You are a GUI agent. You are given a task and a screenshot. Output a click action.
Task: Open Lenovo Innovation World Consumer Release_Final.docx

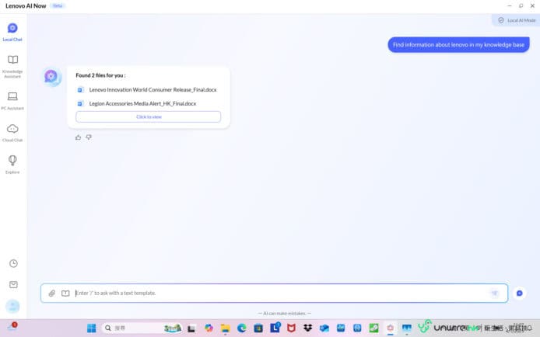pyautogui.click(x=153, y=89)
